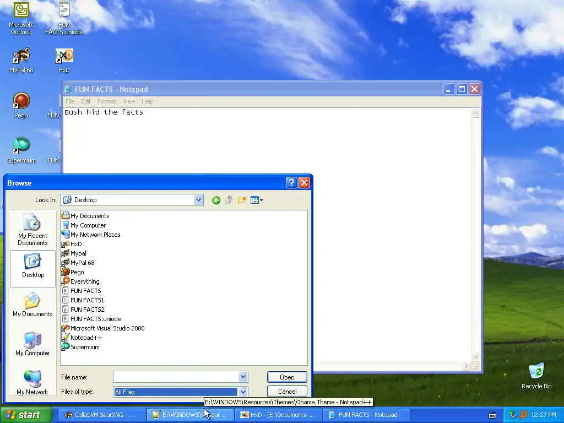Click the Cancel button in Browse dialog
The width and height of the screenshot is (564, 423).
point(287,392)
